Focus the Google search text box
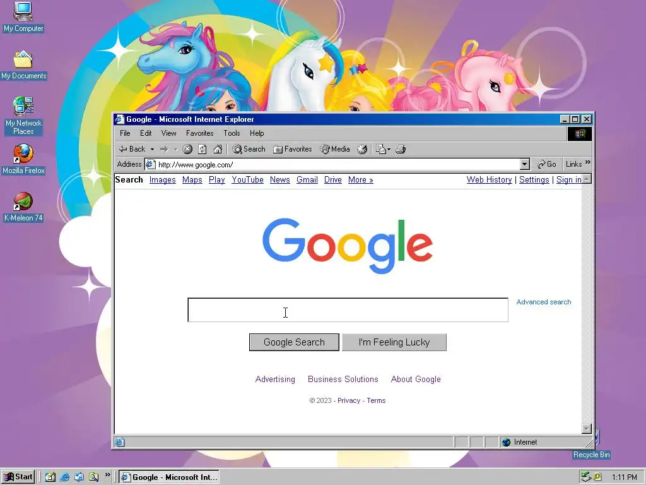The width and height of the screenshot is (646, 485). pos(348,309)
